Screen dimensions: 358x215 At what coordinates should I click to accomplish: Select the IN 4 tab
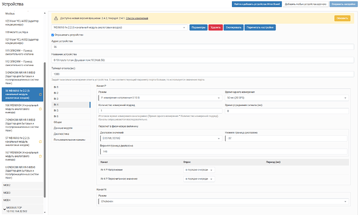[x=71, y=105]
